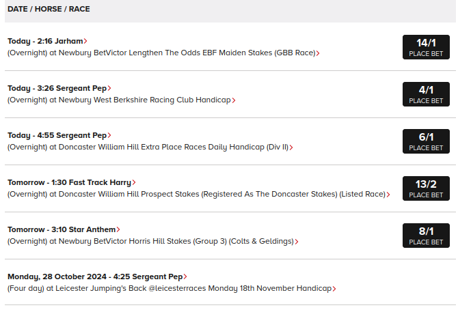The image size is (458, 312).
Task: Place bet on Fast Track Harry at 13/2
Action: (x=426, y=188)
